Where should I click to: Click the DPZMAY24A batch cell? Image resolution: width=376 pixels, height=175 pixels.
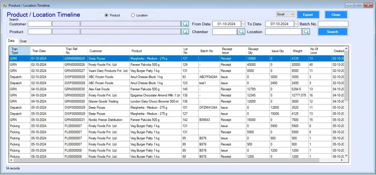(209, 107)
